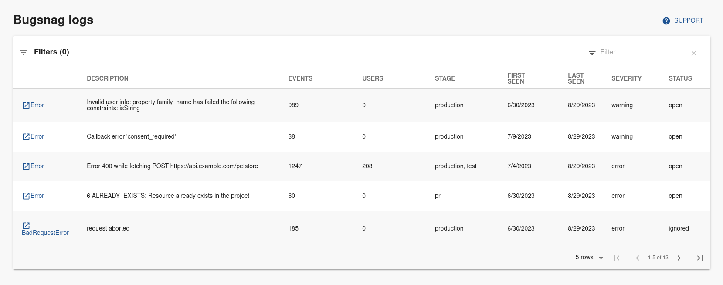723x285 pixels.
Task: Sort by Events column header
Action: [300, 78]
